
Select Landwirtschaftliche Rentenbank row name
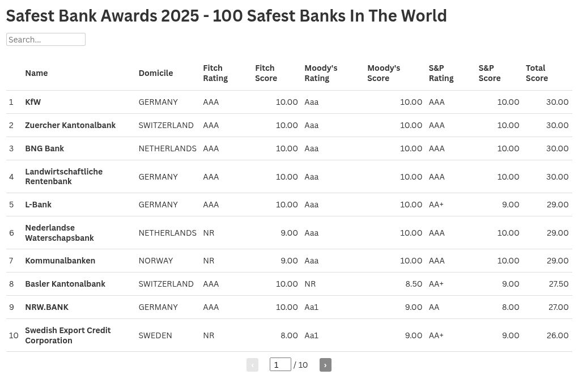(x=63, y=176)
